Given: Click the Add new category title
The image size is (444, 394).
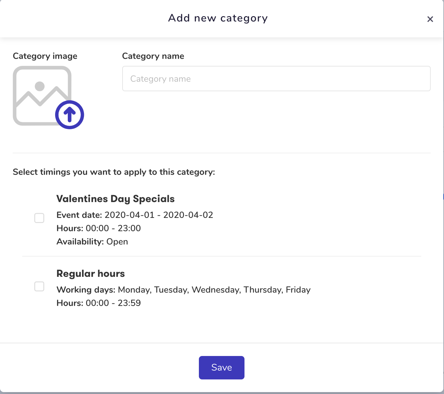Looking at the screenshot, I should pos(218,18).
